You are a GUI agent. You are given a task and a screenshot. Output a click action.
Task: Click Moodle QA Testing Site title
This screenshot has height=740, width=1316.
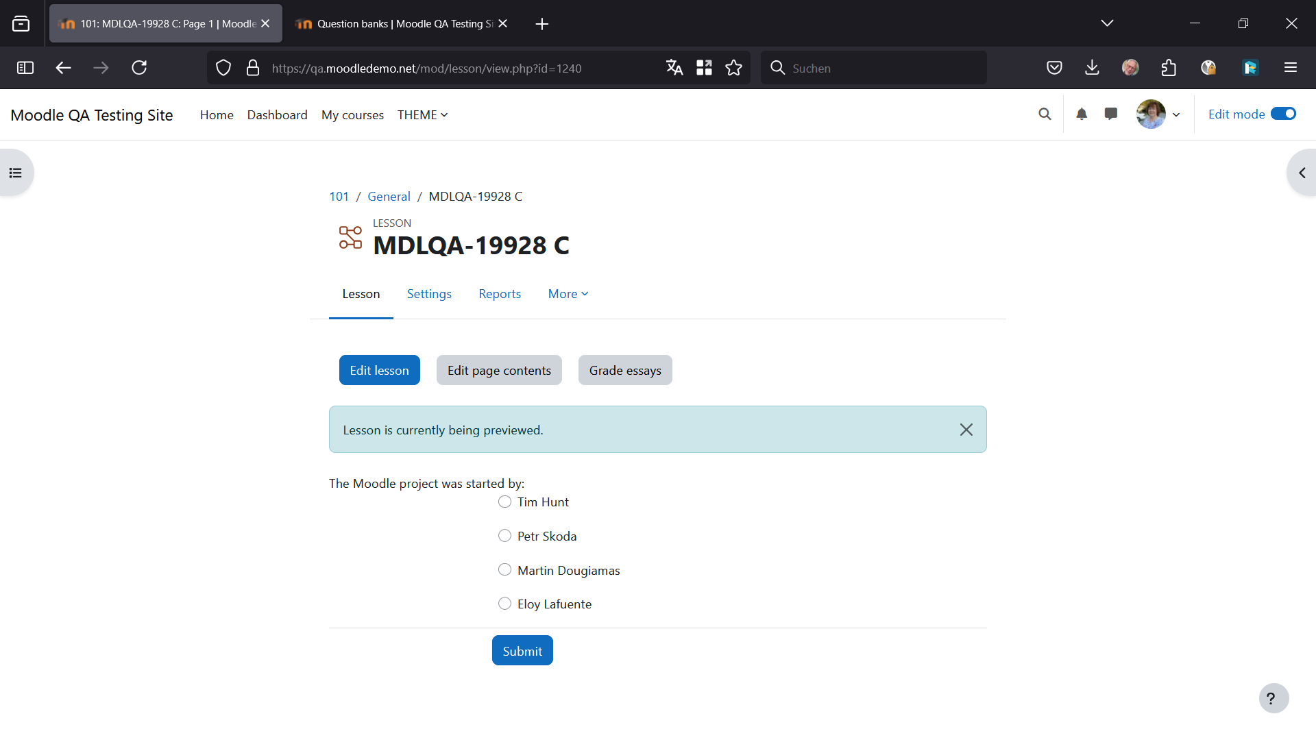tap(92, 115)
